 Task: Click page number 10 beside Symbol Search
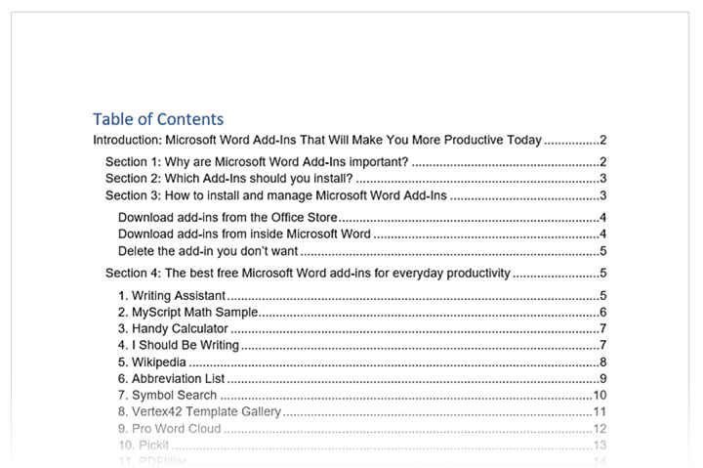click(600, 395)
